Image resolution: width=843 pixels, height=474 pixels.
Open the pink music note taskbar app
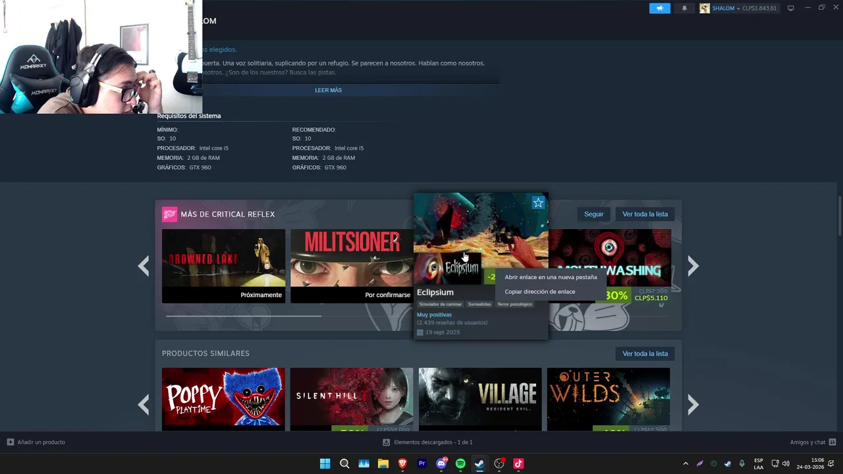(x=518, y=463)
